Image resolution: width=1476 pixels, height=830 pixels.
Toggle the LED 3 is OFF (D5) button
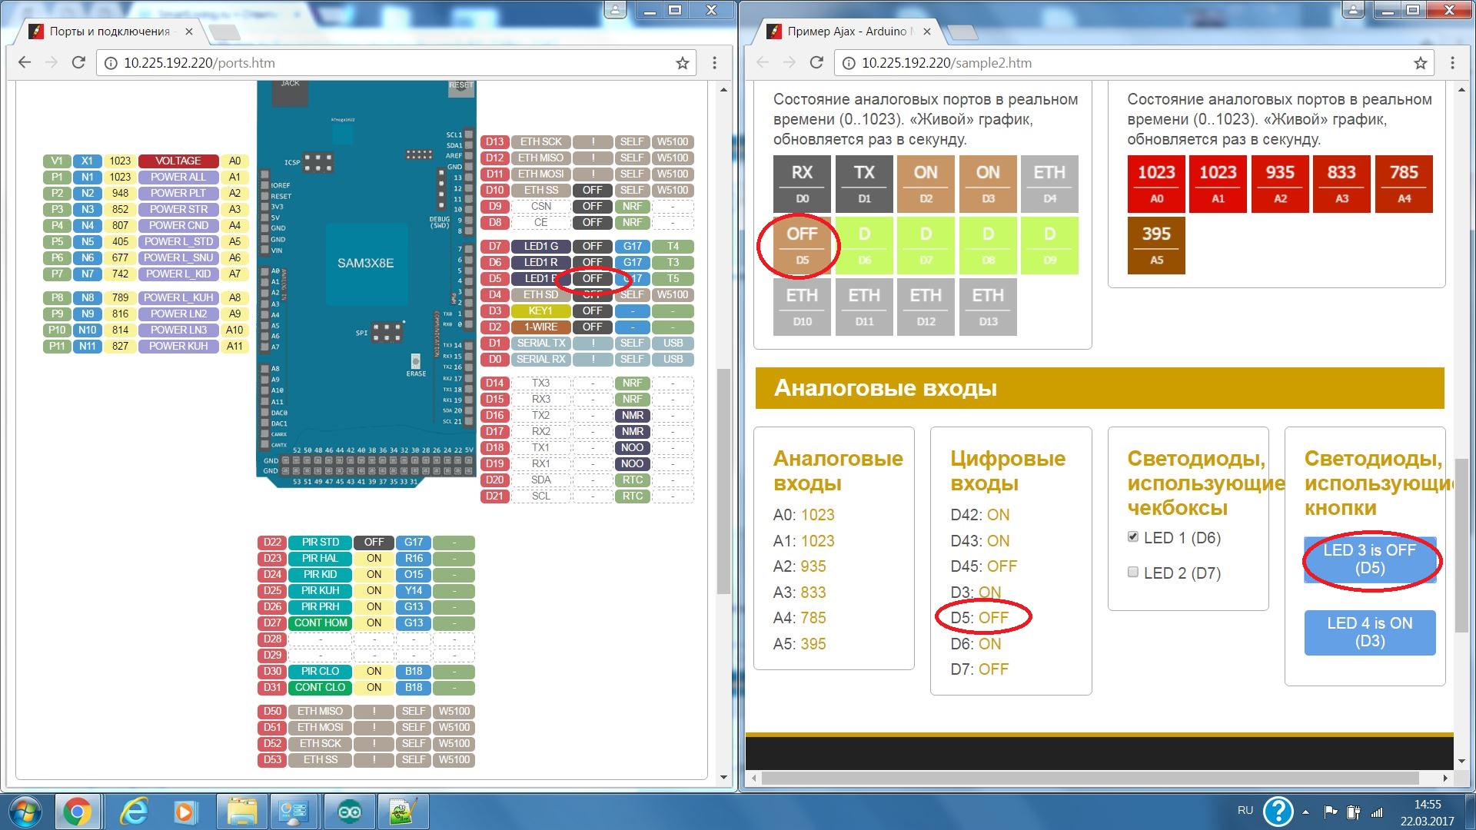click(1369, 559)
